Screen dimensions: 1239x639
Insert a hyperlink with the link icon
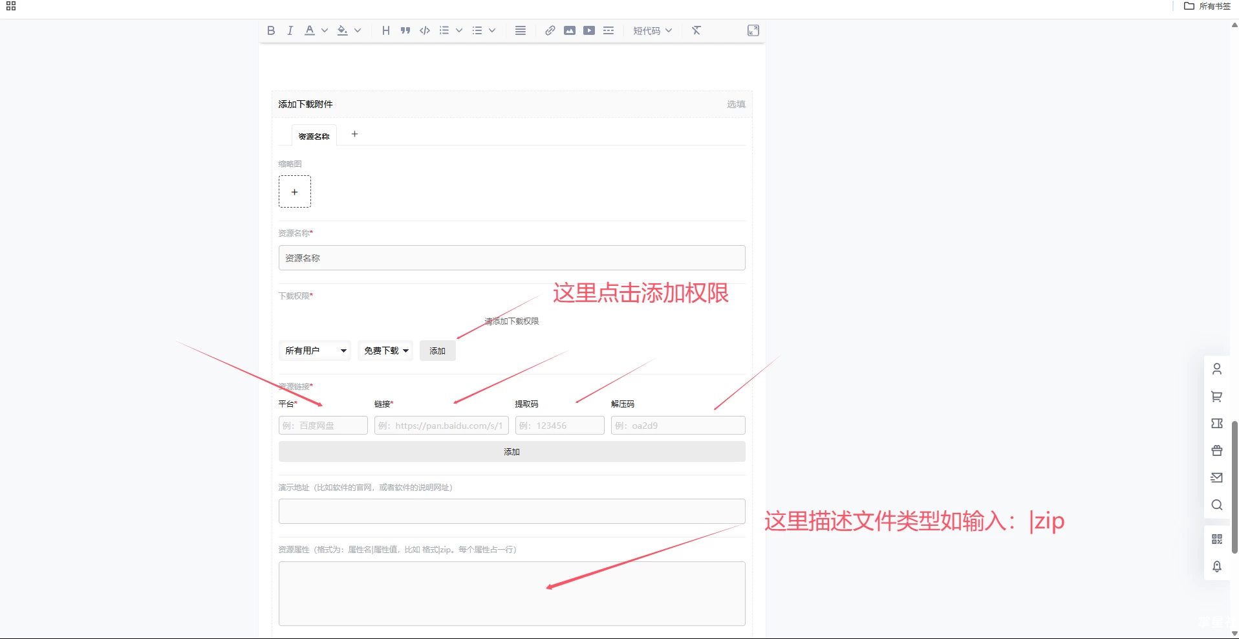coord(550,30)
